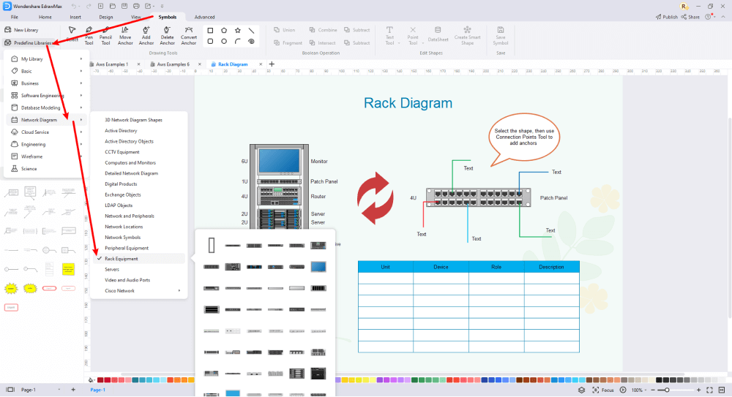The width and height of the screenshot is (732, 397).
Task: Select the yellow sticky note shape
Action: (x=68, y=269)
